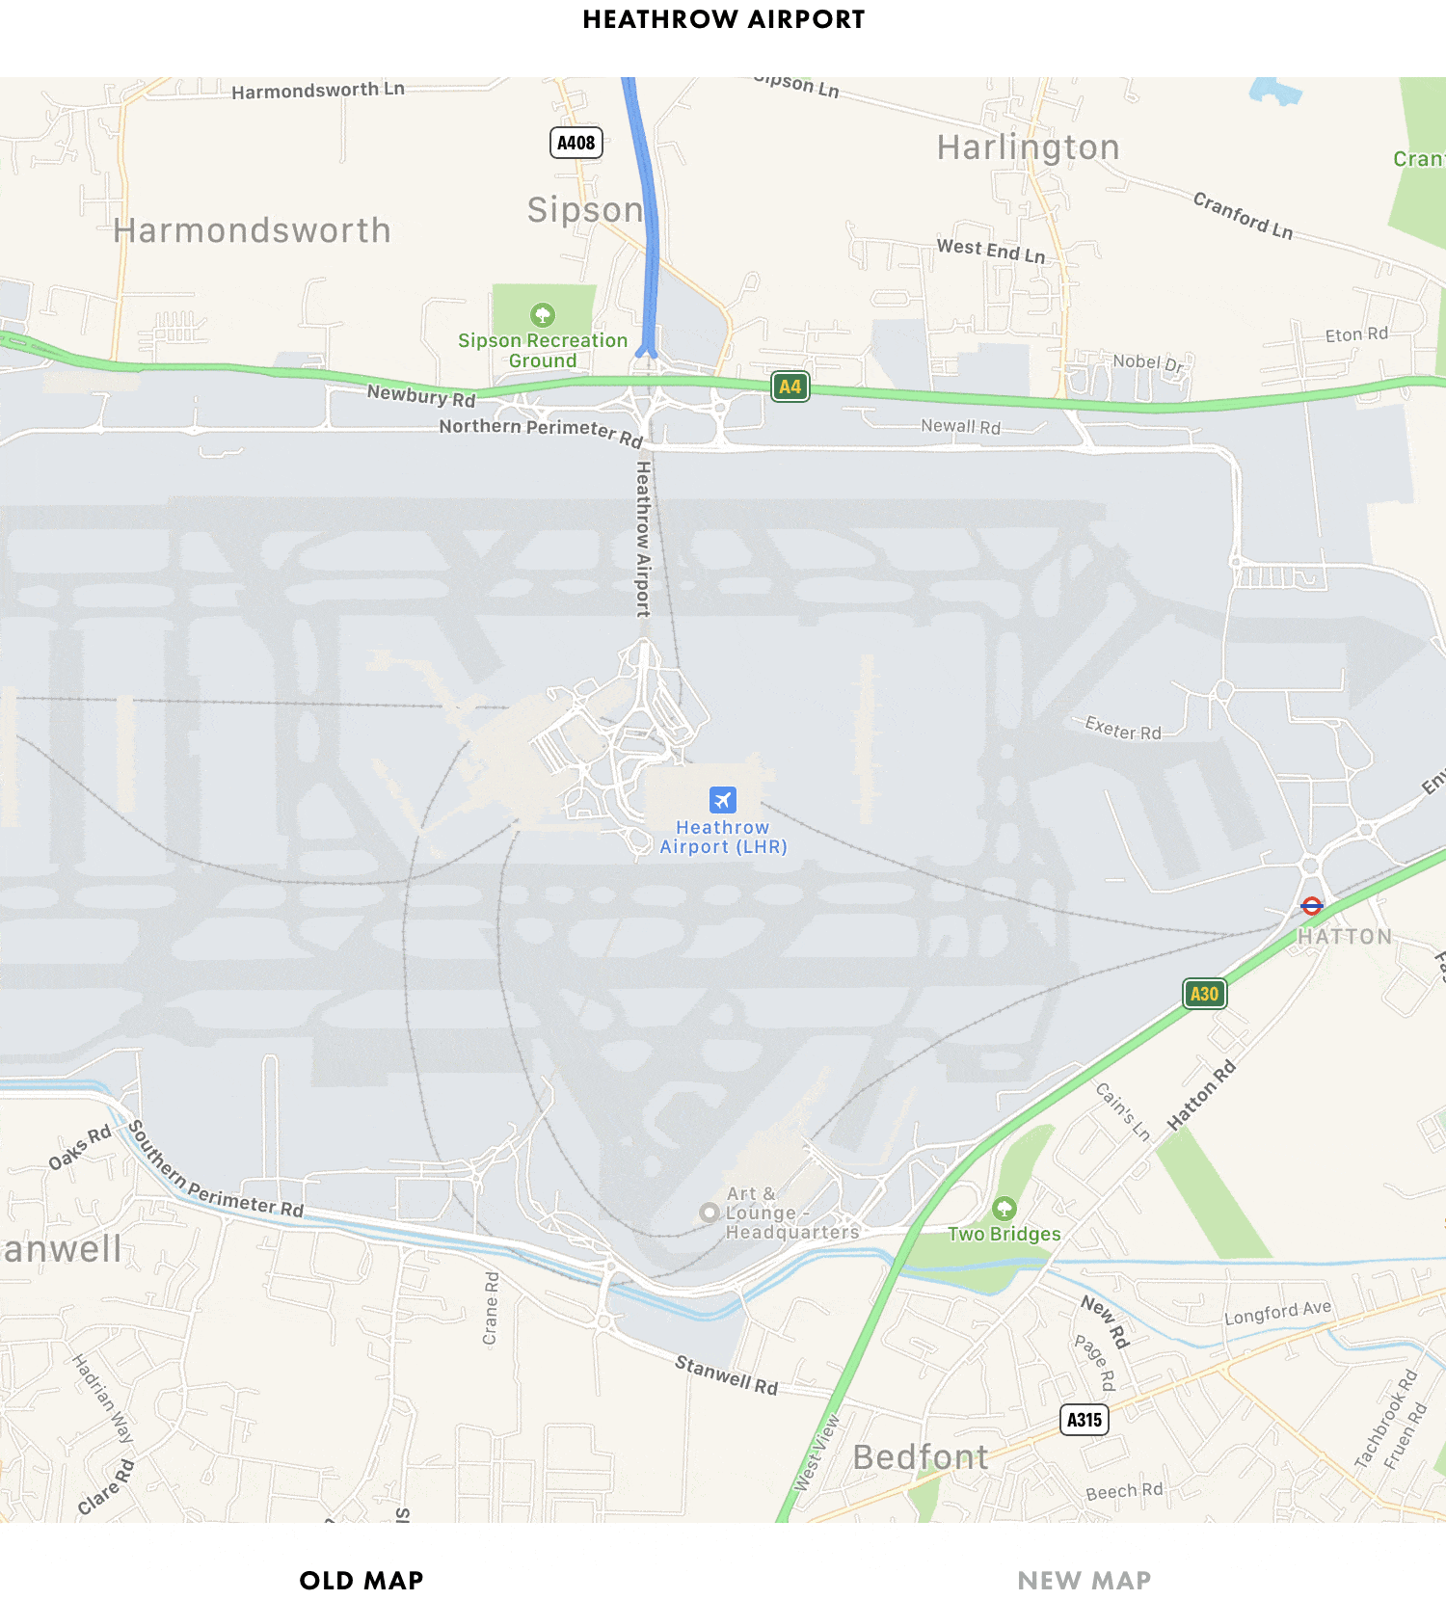Image resolution: width=1446 pixels, height=1600 pixels.
Task: Click the Heathrow Airport airplane icon
Action: [x=723, y=800]
